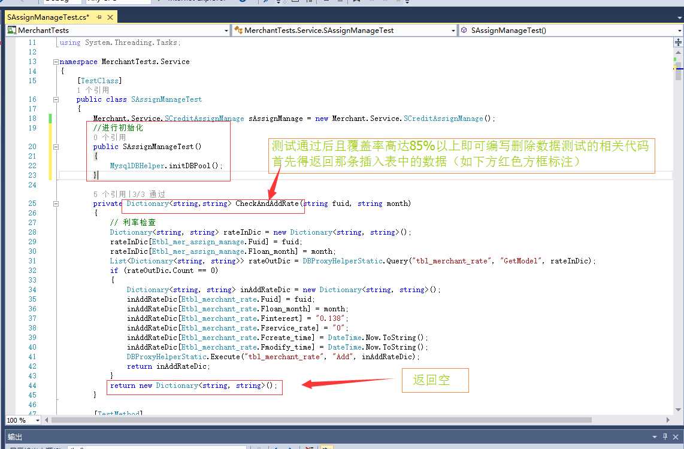Click the 'string month' parameter on line 25

coord(382,204)
